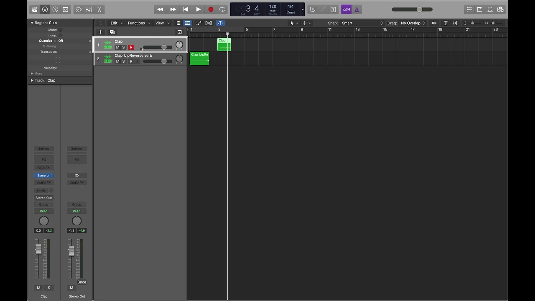Start playback with the Play button
Screen dimensions: 535x301
[x=198, y=9]
